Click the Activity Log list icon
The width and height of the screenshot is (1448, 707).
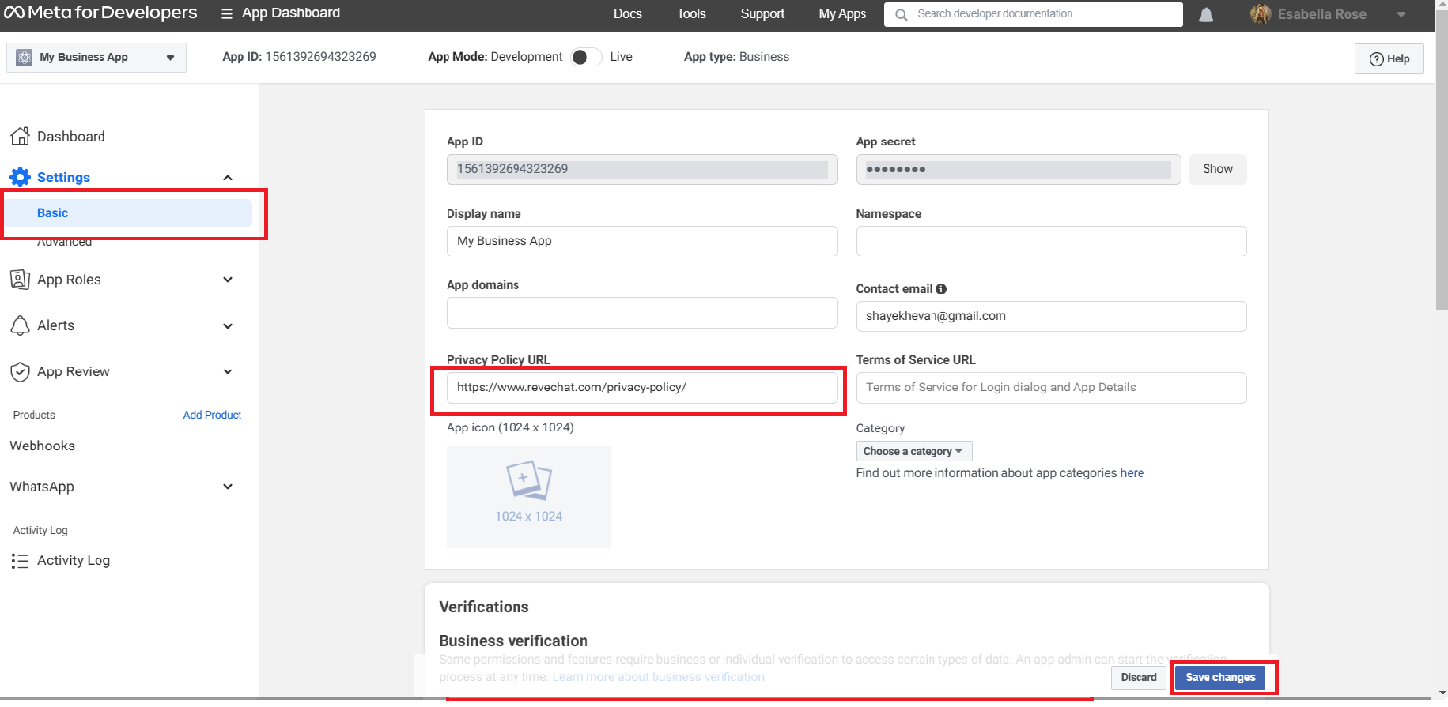pyautogui.click(x=21, y=561)
